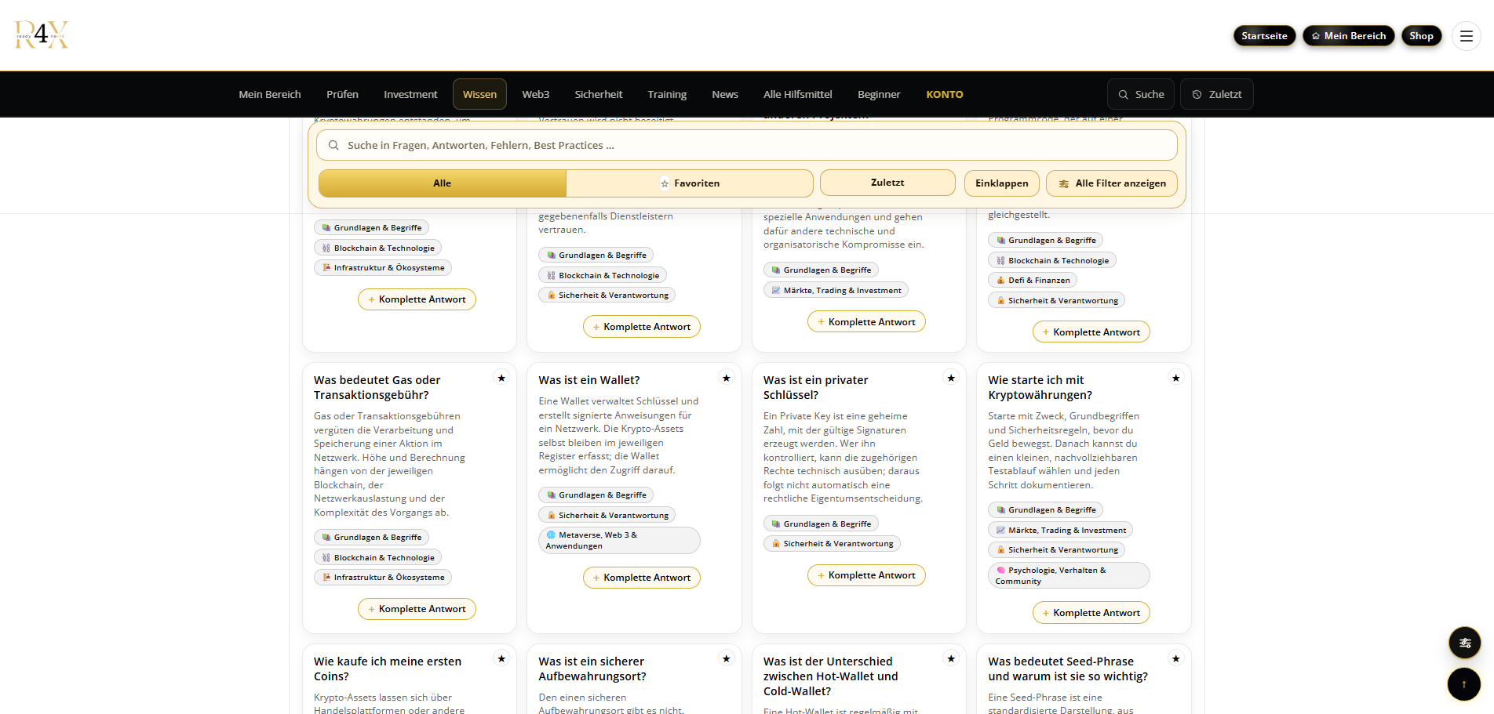Favorite the 'Was bedeutet Gas oder Transaktionsgebühr?' card

point(501,378)
